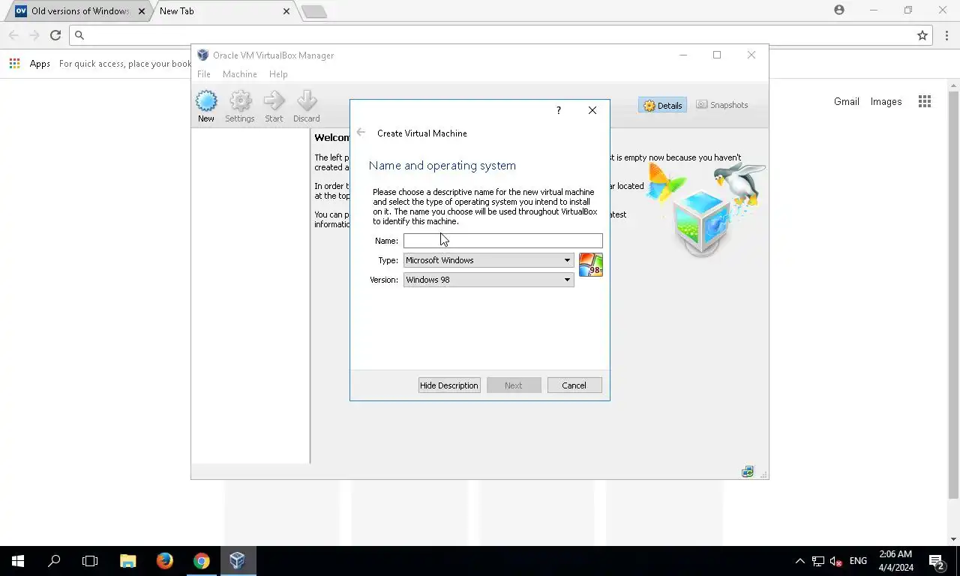Click the Cancel button in wizard
This screenshot has width=960, height=576.
[574, 385]
